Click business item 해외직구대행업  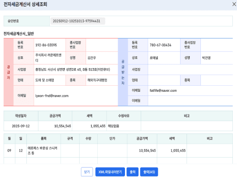pyautogui.click(x=97, y=80)
